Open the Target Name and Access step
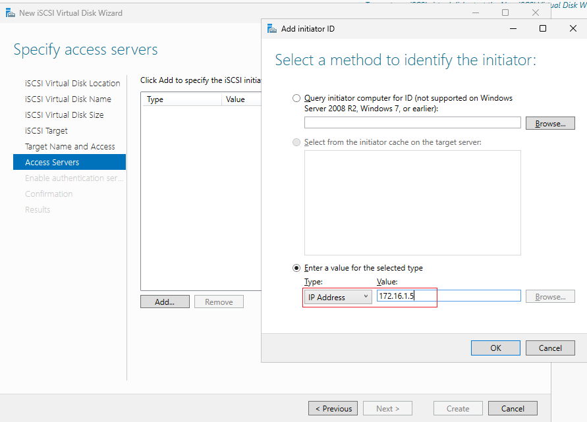 click(x=70, y=146)
